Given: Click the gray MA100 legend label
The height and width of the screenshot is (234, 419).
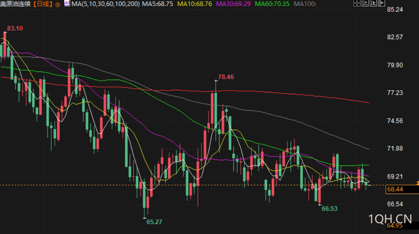Looking at the screenshot, I should click(305, 4).
